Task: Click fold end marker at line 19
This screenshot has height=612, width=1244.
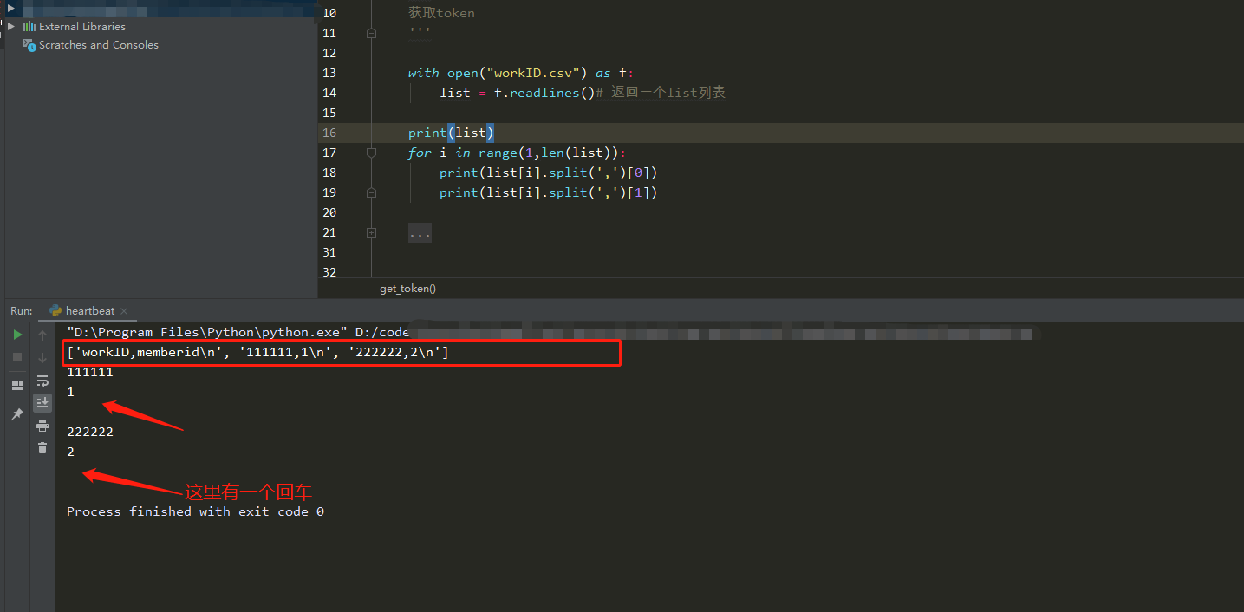Action: click(x=371, y=192)
